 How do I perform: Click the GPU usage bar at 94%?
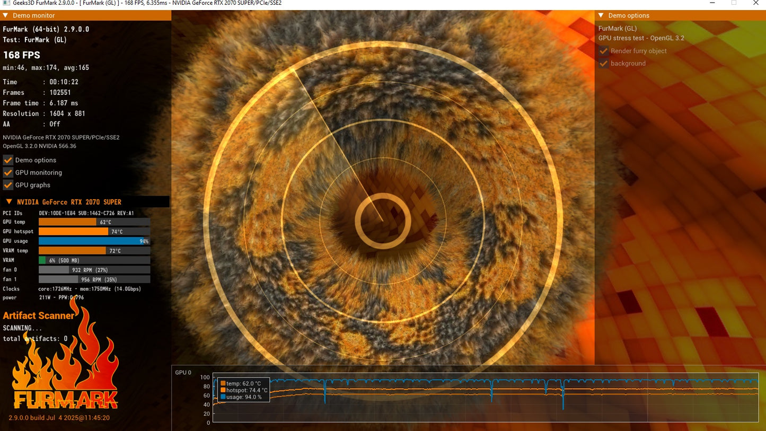(x=94, y=241)
